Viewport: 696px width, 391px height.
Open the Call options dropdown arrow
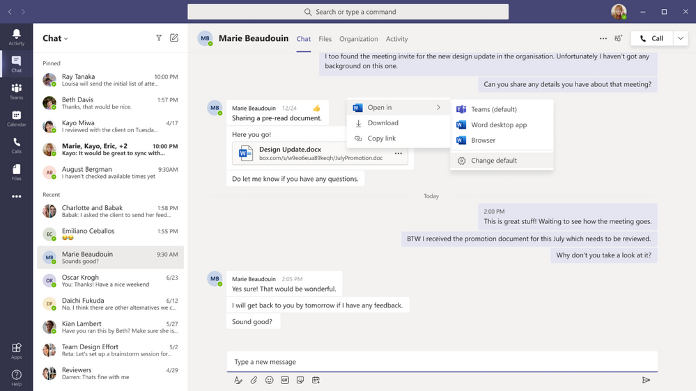click(680, 39)
